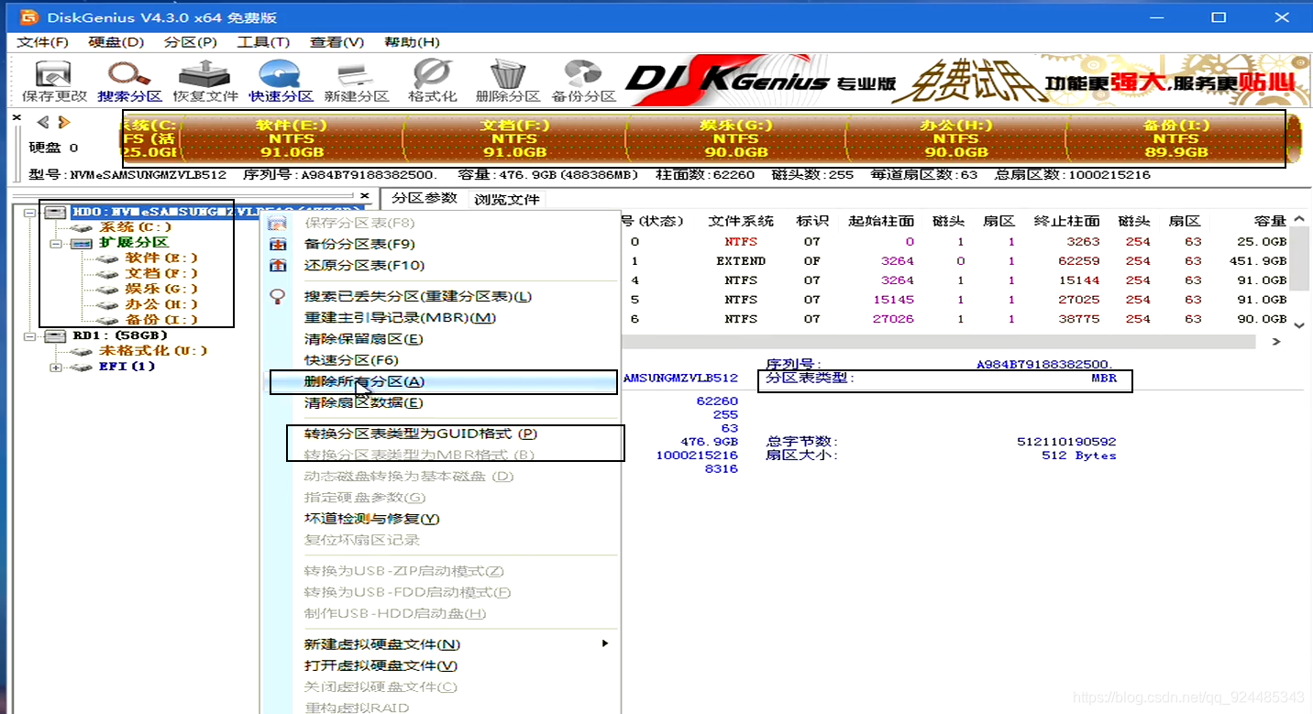Viewport: 1313px width, 714px height.
Task: Click the New Partition (新建分区) toolbar icon
Action: click(x=357, y=82)
